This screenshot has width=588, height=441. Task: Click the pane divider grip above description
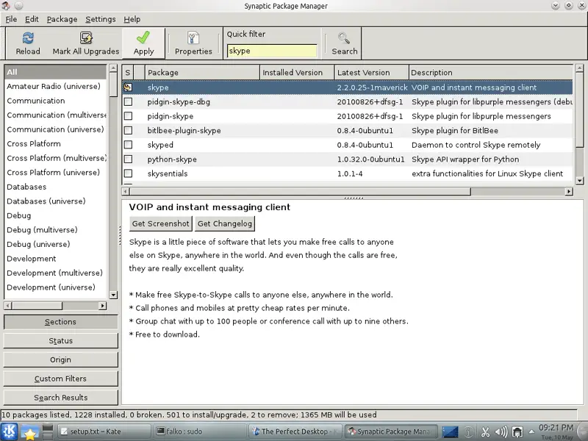(x=354, y=198)
